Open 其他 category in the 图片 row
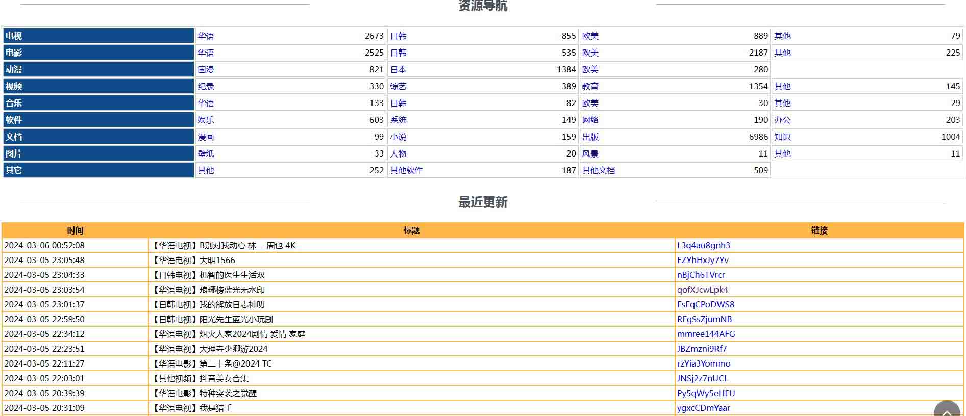The height and width of the screenshot is (416, 966). coord(782,153)
